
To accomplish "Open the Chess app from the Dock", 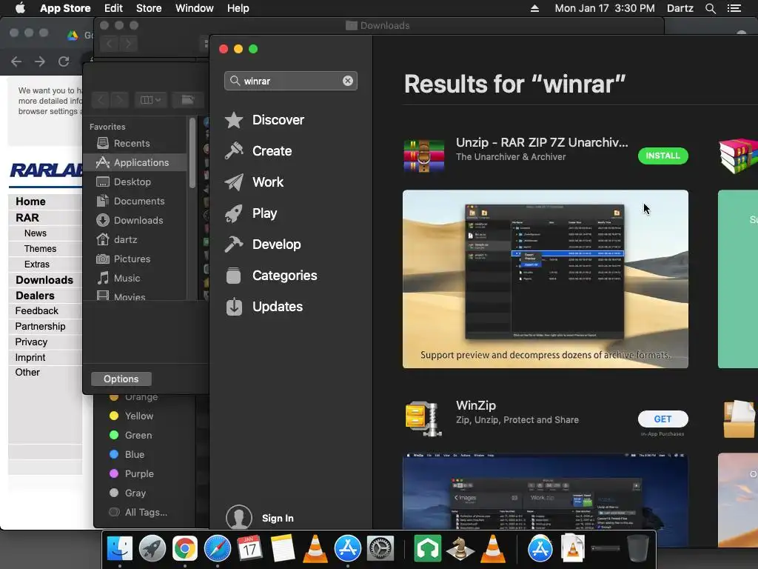I will [460, 549].
